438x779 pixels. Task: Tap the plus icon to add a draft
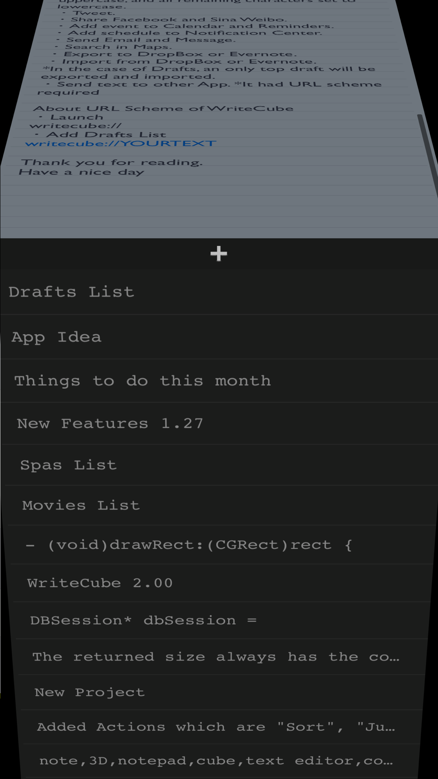click(219, 254)
